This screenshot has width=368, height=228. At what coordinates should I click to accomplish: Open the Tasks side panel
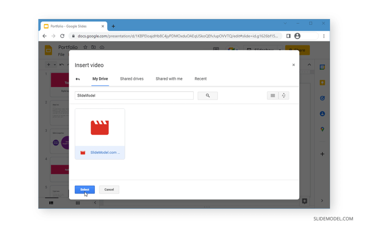point(322,98)
